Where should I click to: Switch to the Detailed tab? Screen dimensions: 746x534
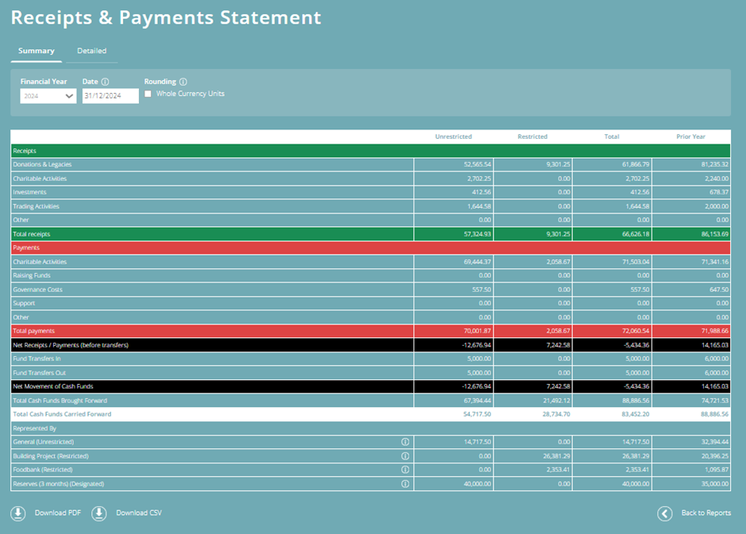pos(91,50)
